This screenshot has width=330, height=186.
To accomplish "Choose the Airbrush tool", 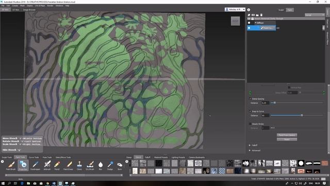I will (47, 165).
